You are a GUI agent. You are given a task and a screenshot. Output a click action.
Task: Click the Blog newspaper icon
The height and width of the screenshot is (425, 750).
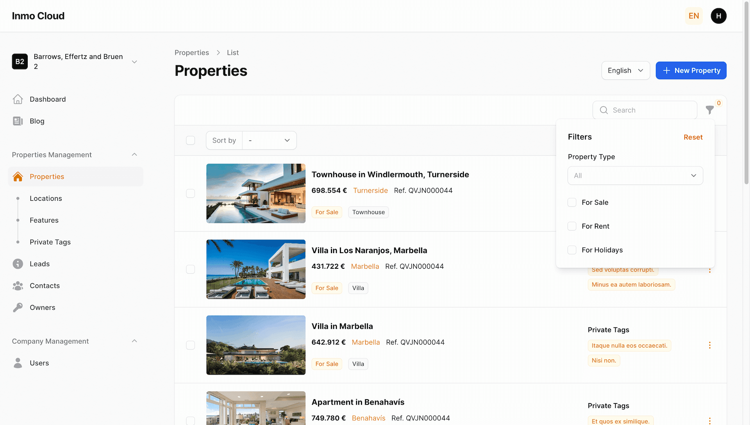click(x=18, y=121)
